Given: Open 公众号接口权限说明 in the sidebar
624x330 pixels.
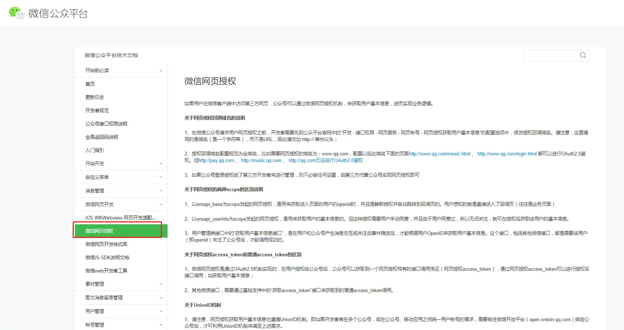Looking at the screenshot, I should 106,124.
